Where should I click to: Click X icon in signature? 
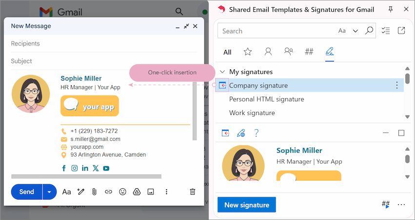pos(96,168)
